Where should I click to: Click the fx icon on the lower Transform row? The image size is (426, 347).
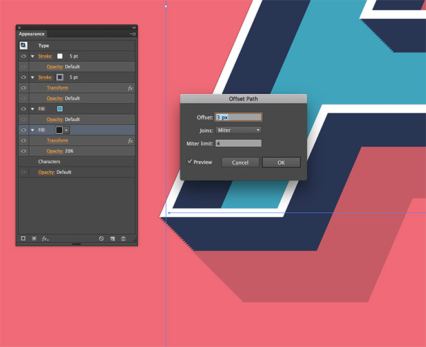point(130,141)
